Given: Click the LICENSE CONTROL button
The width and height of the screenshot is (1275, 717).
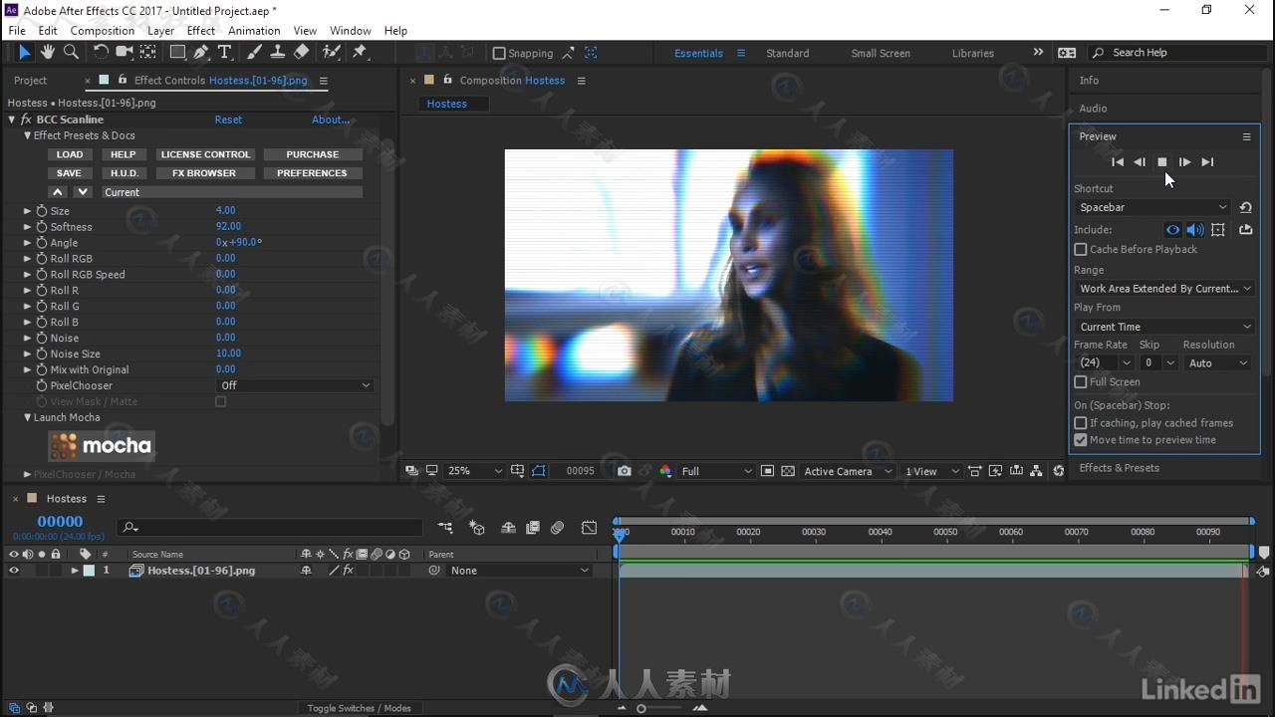Looking at the screenshot, I should 205,154.
